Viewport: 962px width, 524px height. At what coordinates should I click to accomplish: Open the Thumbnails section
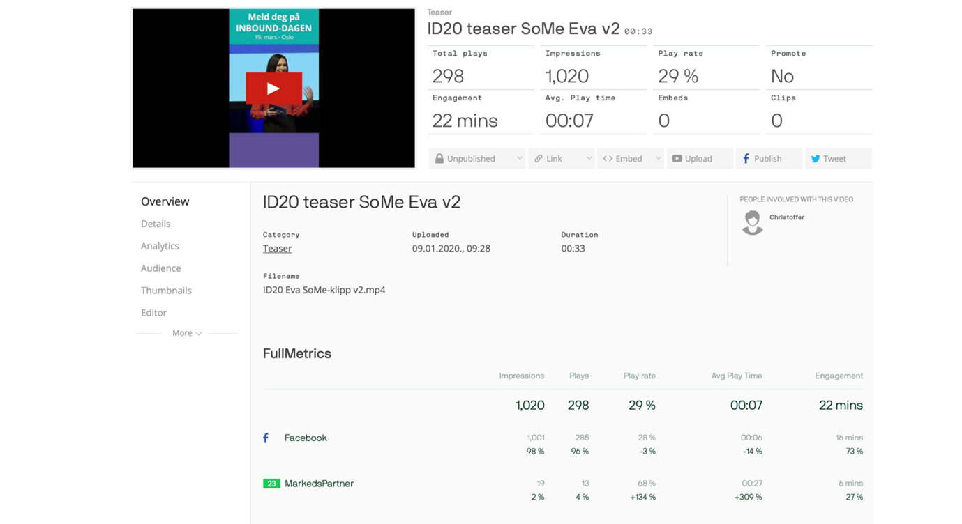[x=166, y=291]
